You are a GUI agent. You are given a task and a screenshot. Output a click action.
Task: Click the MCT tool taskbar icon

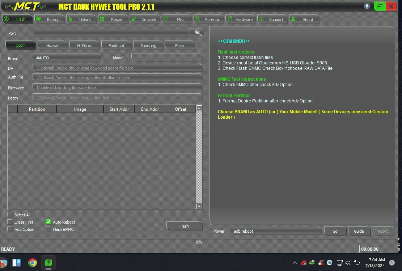48,263
